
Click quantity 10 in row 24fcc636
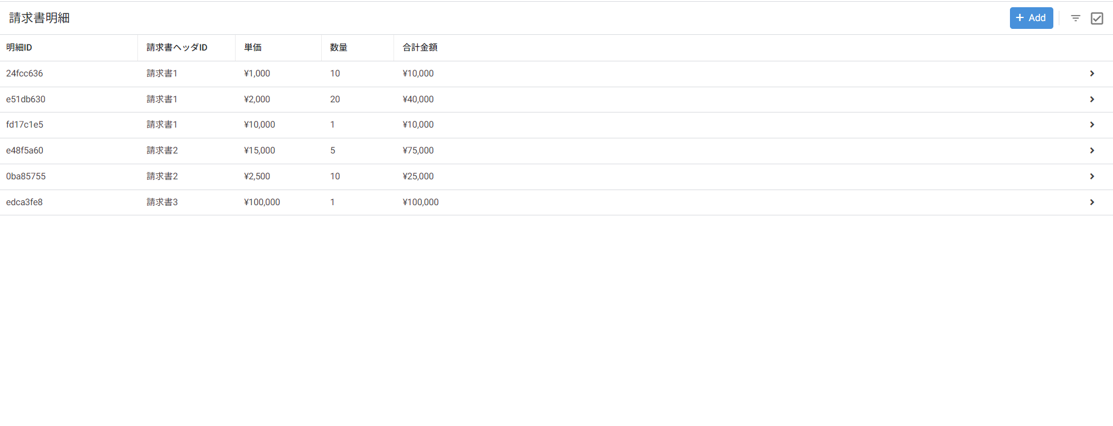(335, 73)
